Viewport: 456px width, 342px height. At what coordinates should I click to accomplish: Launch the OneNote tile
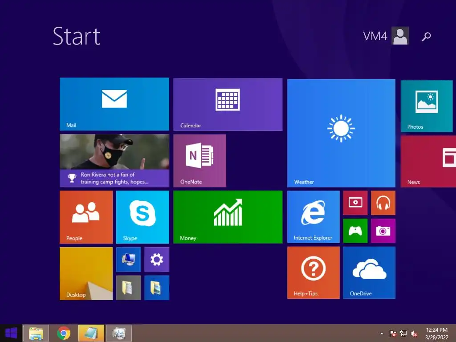click(199, 161)
